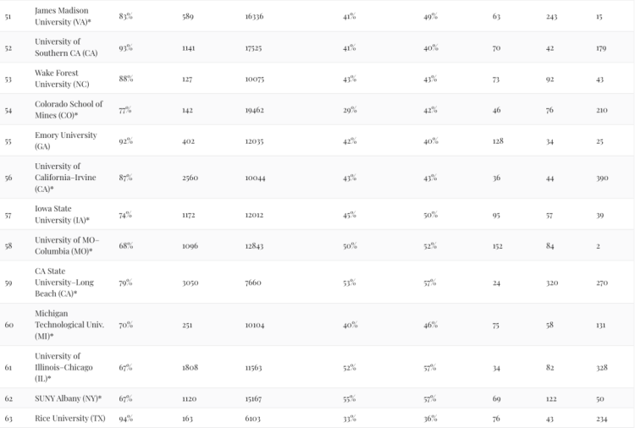Click rank number 60 cell
The height and width of the screenshot is (428, 635).
(x=9, y=326)
